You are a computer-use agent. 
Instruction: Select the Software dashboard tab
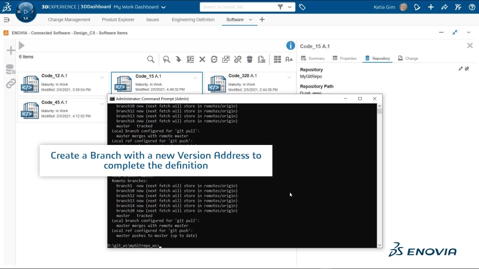[235, 19]
